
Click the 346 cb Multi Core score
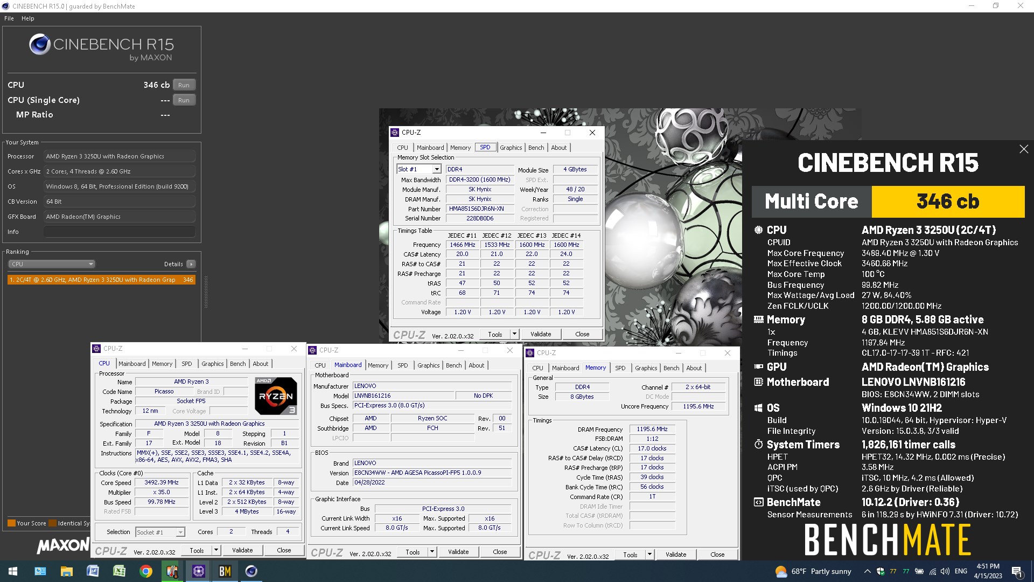(948, 202)
